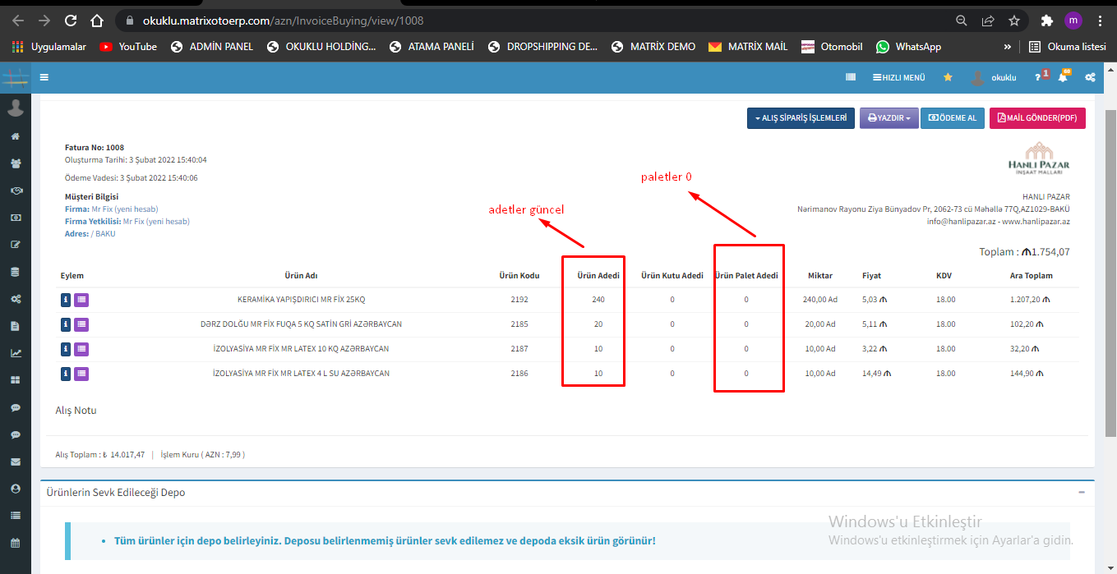Open the help question mark icon
This screenshot has width=1117, height=574.
point(1038,77)
